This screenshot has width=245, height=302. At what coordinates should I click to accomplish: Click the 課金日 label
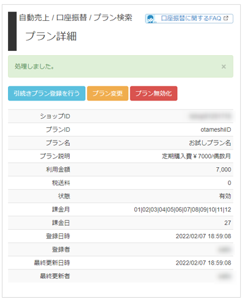[x=61, y=223]
